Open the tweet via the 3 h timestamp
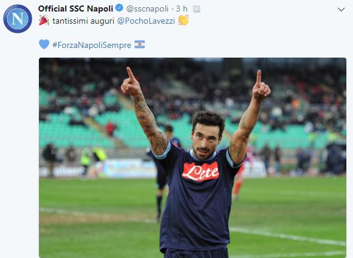 point(182,8)
